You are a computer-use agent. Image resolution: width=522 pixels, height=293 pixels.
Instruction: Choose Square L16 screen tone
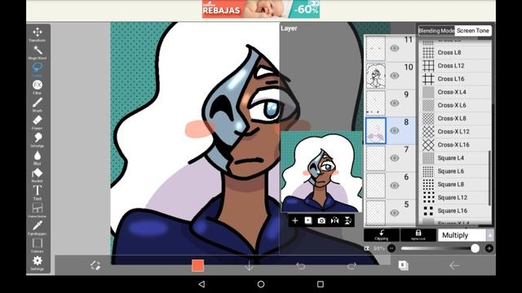(x=455, y=211)
